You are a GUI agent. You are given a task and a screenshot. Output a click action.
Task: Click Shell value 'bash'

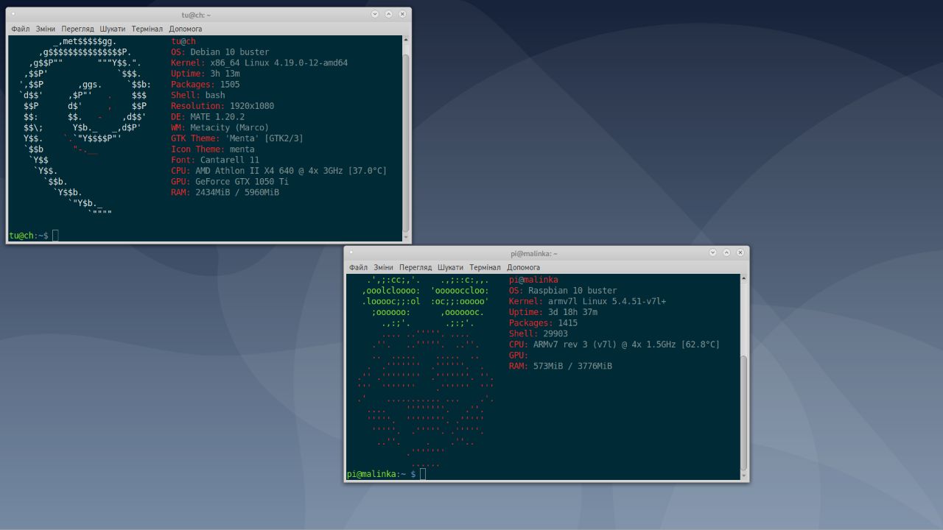[x=215, y=96]
